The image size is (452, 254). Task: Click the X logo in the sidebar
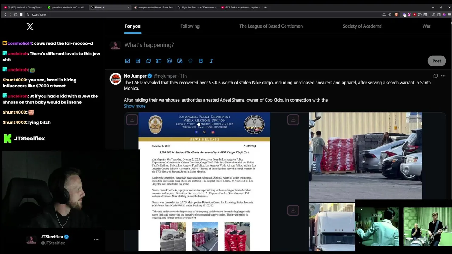30,26
